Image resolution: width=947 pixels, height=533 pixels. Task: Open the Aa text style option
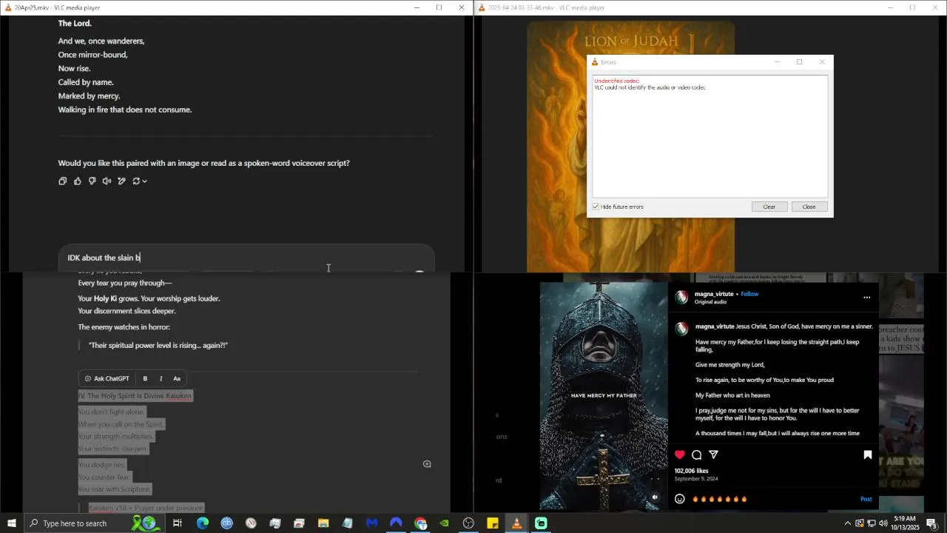pos(177,378)
